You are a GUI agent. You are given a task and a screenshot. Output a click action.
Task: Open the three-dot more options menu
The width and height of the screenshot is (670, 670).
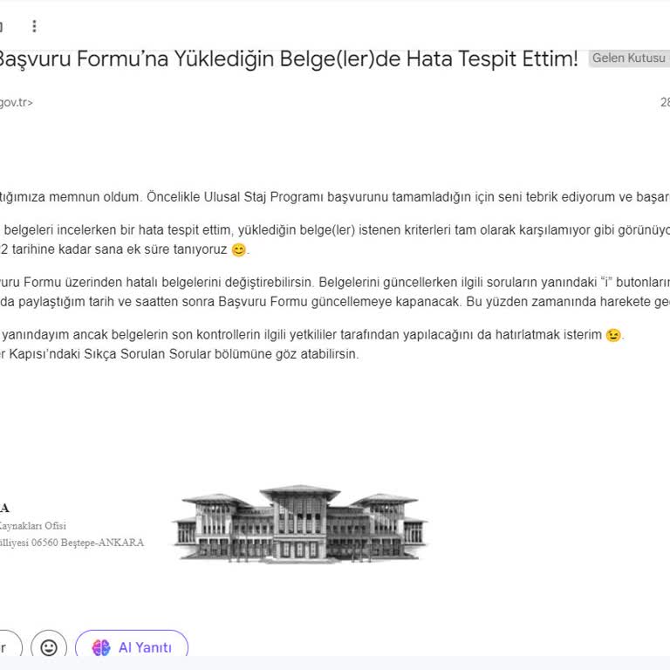click(x=35, y=26)
